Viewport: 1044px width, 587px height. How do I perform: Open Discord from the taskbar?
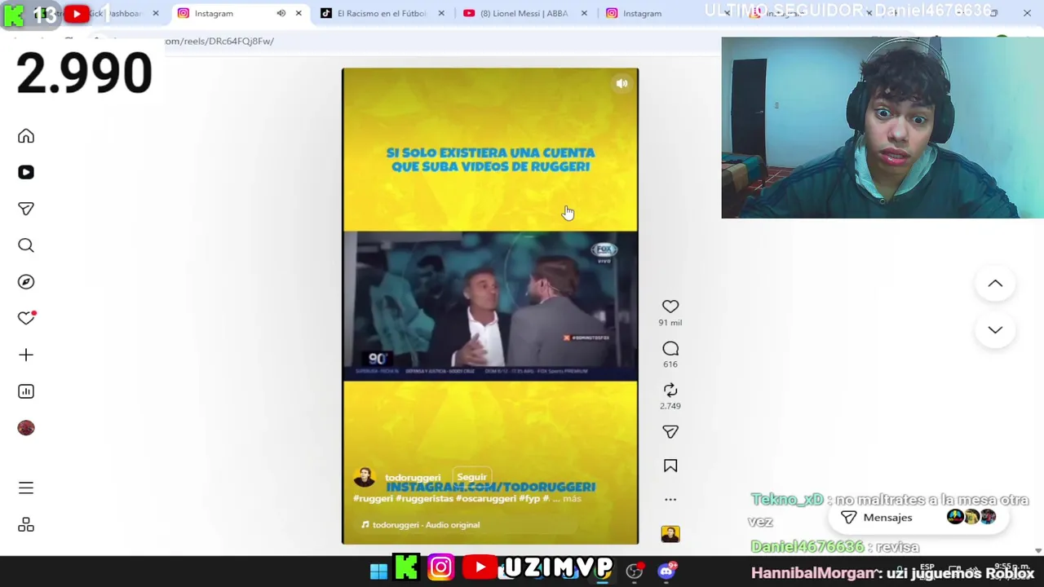click(x=666, y=571)
